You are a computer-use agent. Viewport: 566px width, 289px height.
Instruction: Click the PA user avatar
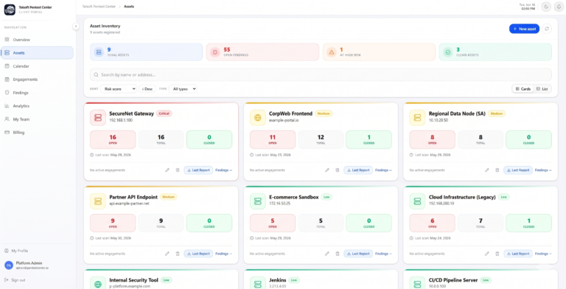coord(8,265)
